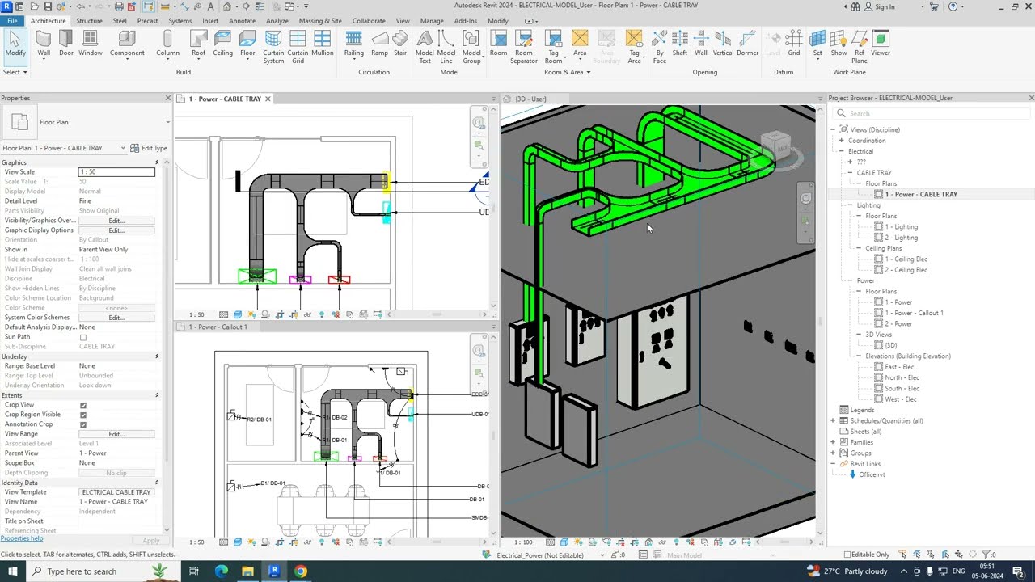Image resolution: width=1035 pixels, height=582 pixels.
Task: Collapse the Identity Data section
Action: (157, 483)
